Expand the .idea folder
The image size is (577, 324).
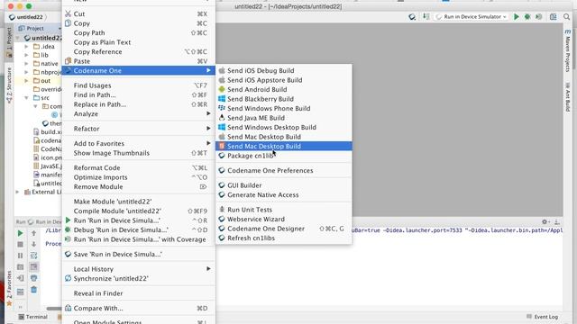pyautogui.click(x=26, y=47)
